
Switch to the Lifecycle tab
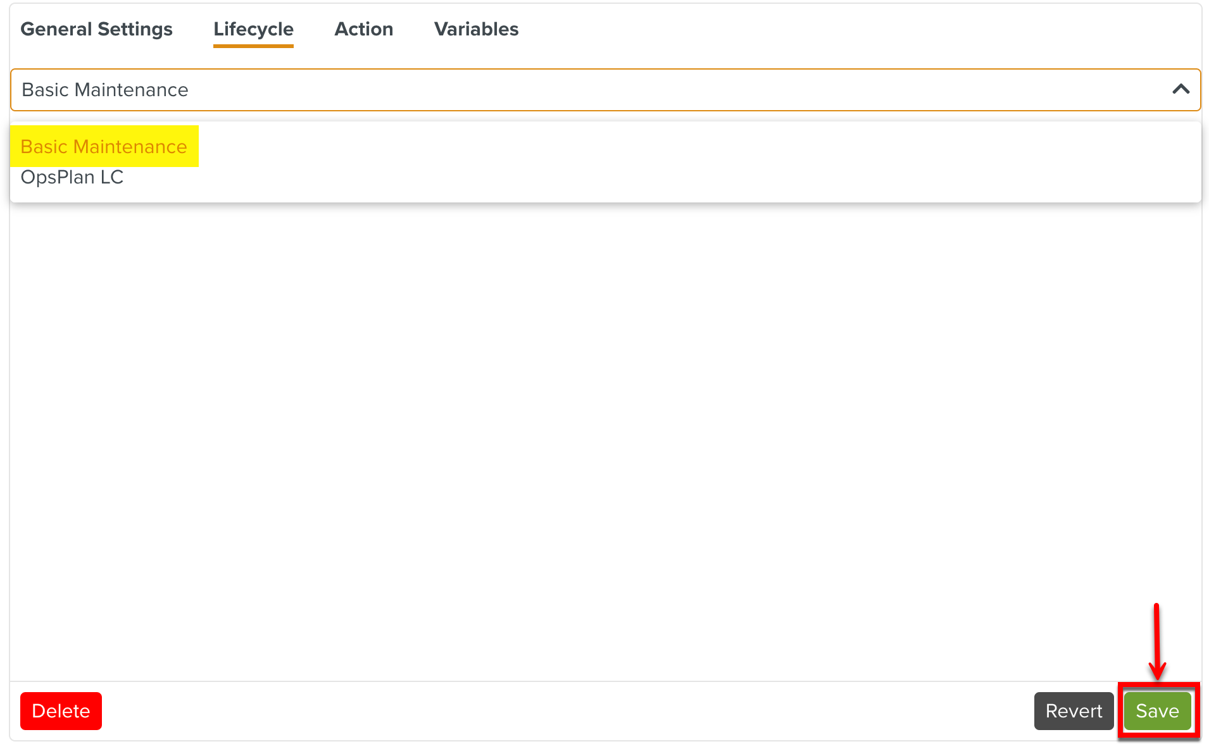[253, 29]
